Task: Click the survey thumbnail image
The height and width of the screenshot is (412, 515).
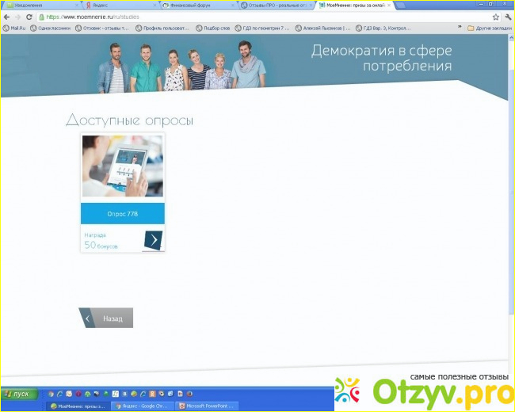Action: [123, 166]
